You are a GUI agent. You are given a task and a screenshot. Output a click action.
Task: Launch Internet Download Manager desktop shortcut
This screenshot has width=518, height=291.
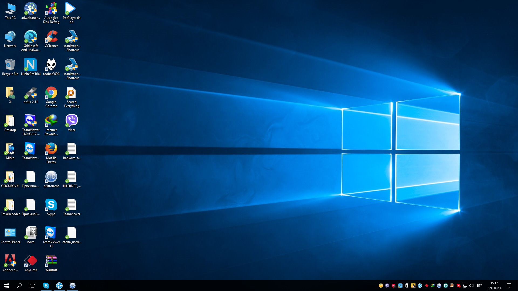51,125
